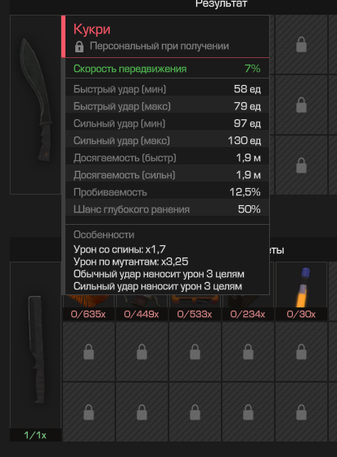The height and width of the screenshot is (457, 337).
Task: Click the green Скорость передвижения stat row
Action: point(167,69)
